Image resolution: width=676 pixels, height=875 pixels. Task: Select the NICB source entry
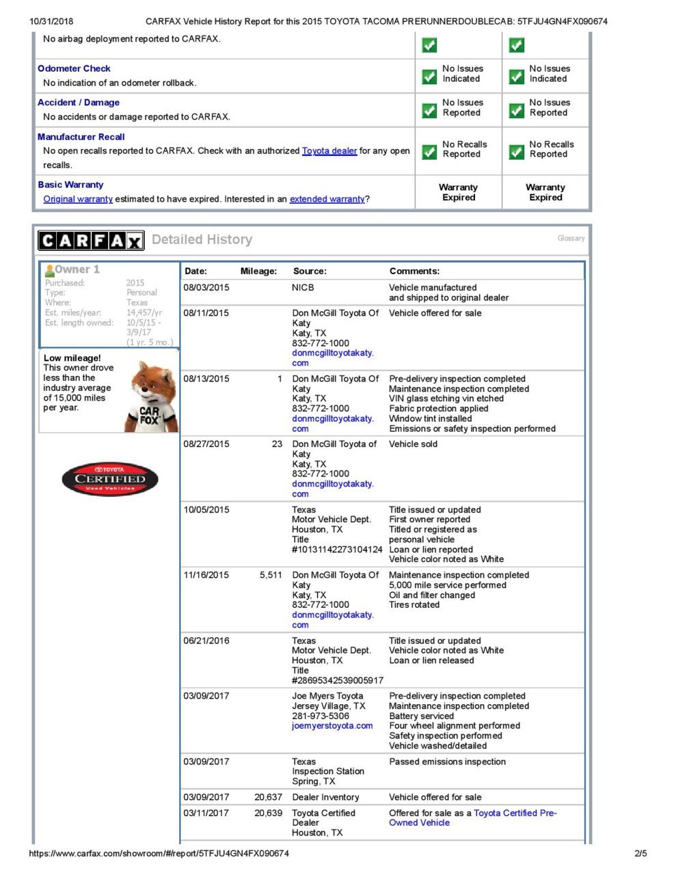[x=303, y=288]
